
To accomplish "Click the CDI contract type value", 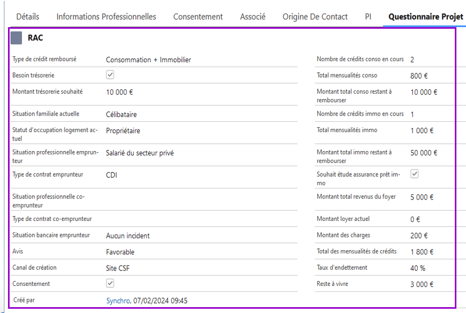I will pos(111,175).
